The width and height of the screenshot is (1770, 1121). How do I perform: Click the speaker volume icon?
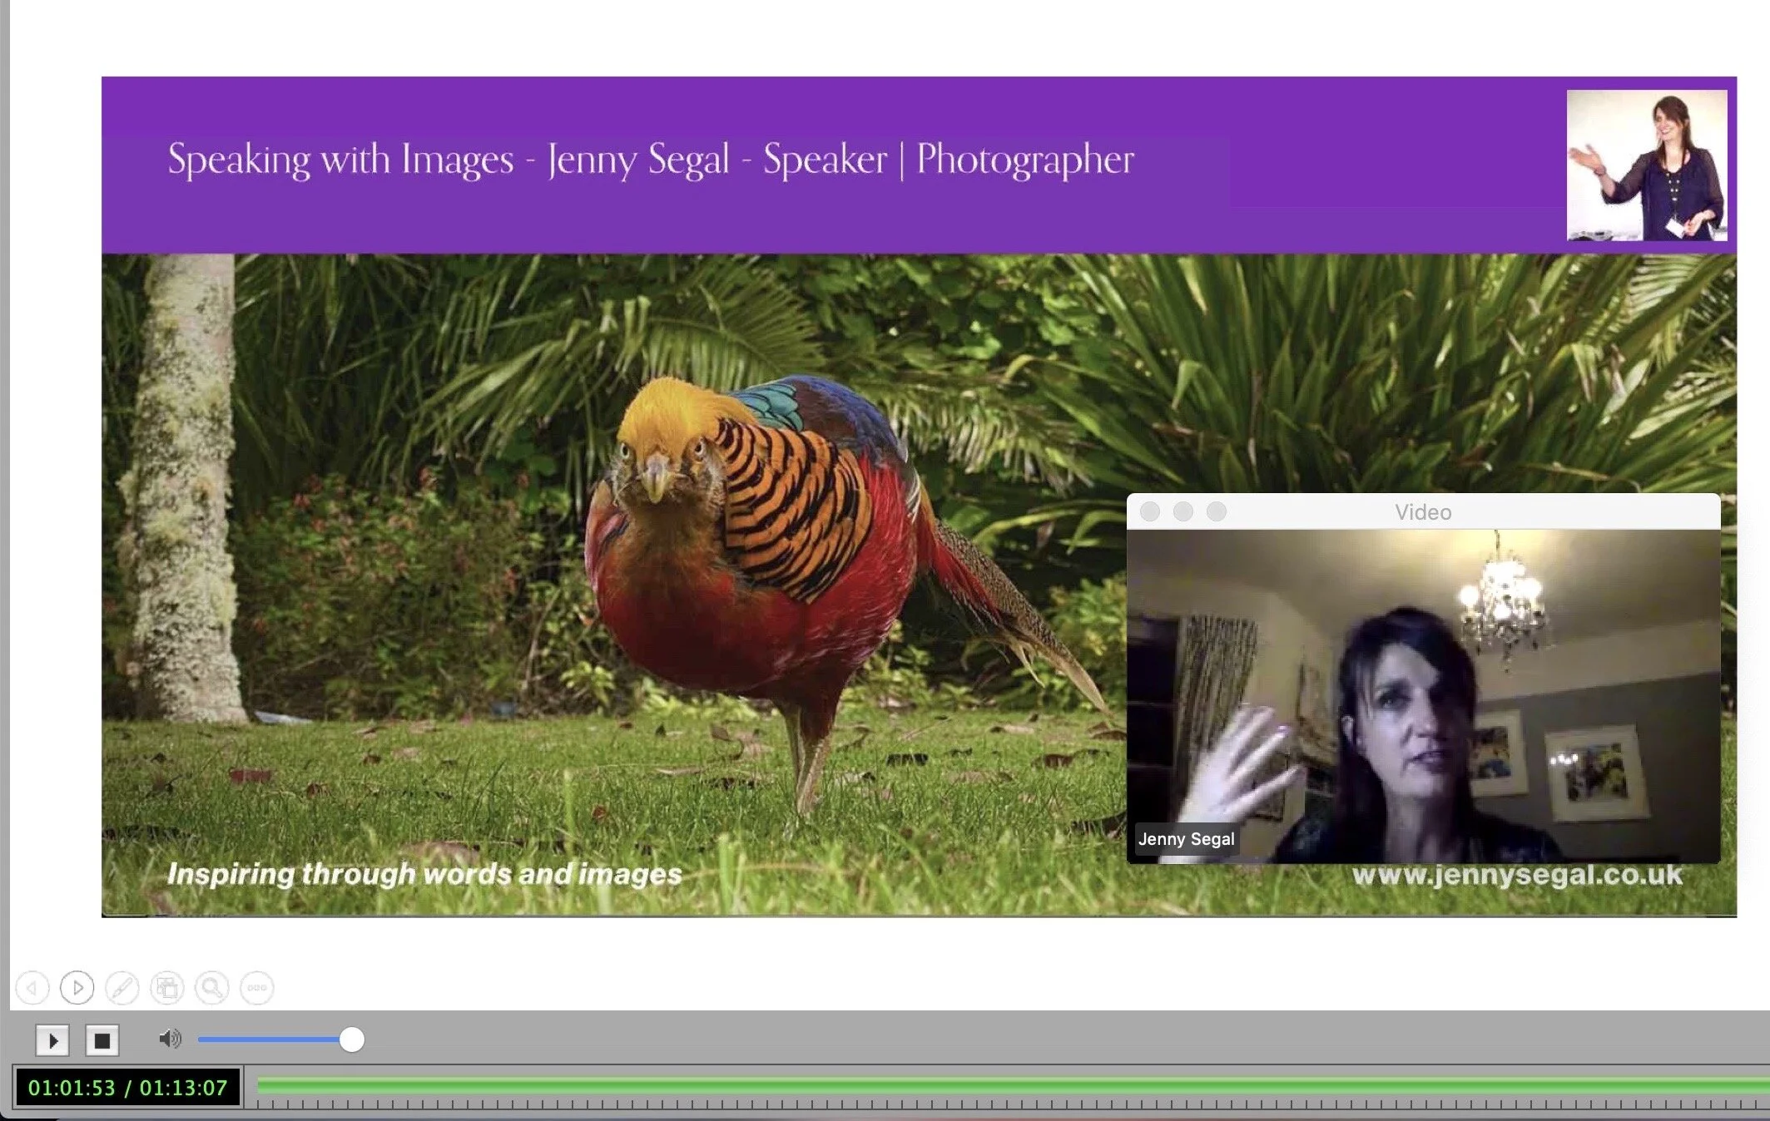(x=170, y=1039)
